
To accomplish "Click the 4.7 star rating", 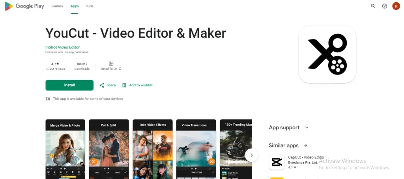I will pyautogui.click(x=55, y=63).
